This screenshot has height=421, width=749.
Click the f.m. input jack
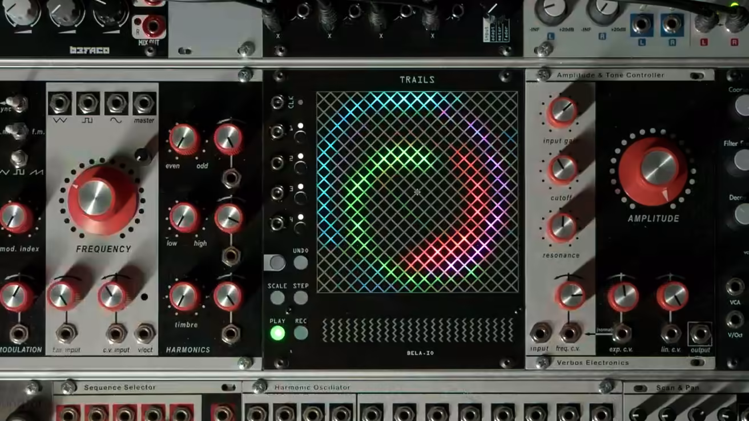point(66,333)
